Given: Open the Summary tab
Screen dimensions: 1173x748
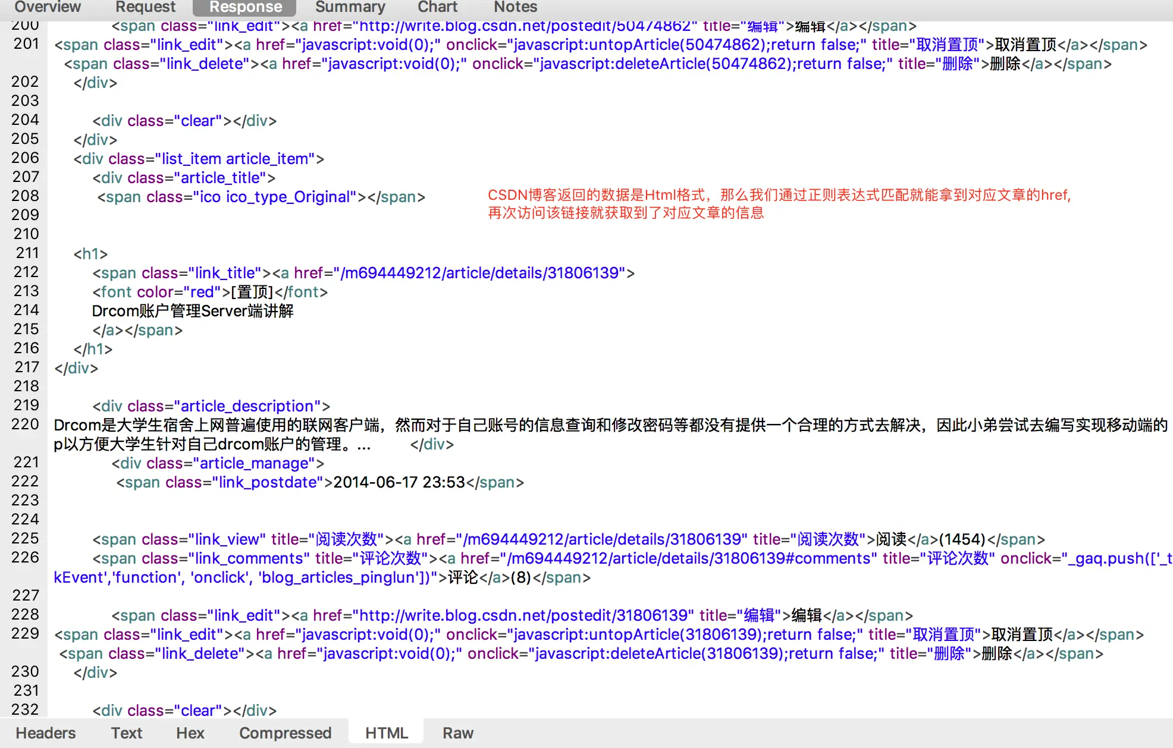Looking at the screenshot, I should coord(350,7).
